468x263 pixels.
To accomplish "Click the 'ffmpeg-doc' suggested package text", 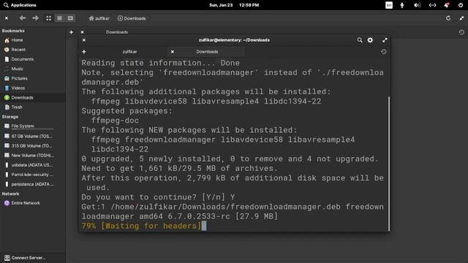I will click(115, 121).
